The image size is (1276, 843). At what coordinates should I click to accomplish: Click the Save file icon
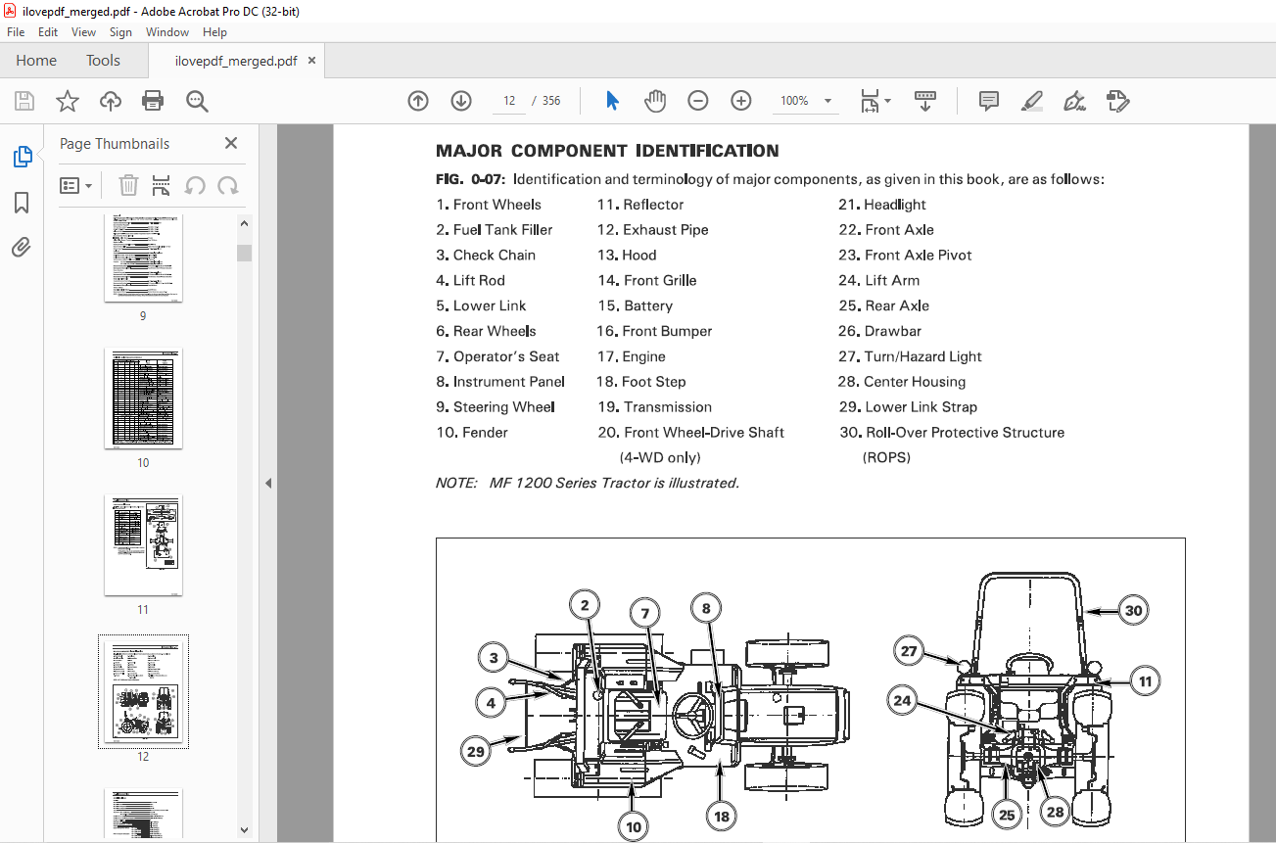click(x=24, y=101)
